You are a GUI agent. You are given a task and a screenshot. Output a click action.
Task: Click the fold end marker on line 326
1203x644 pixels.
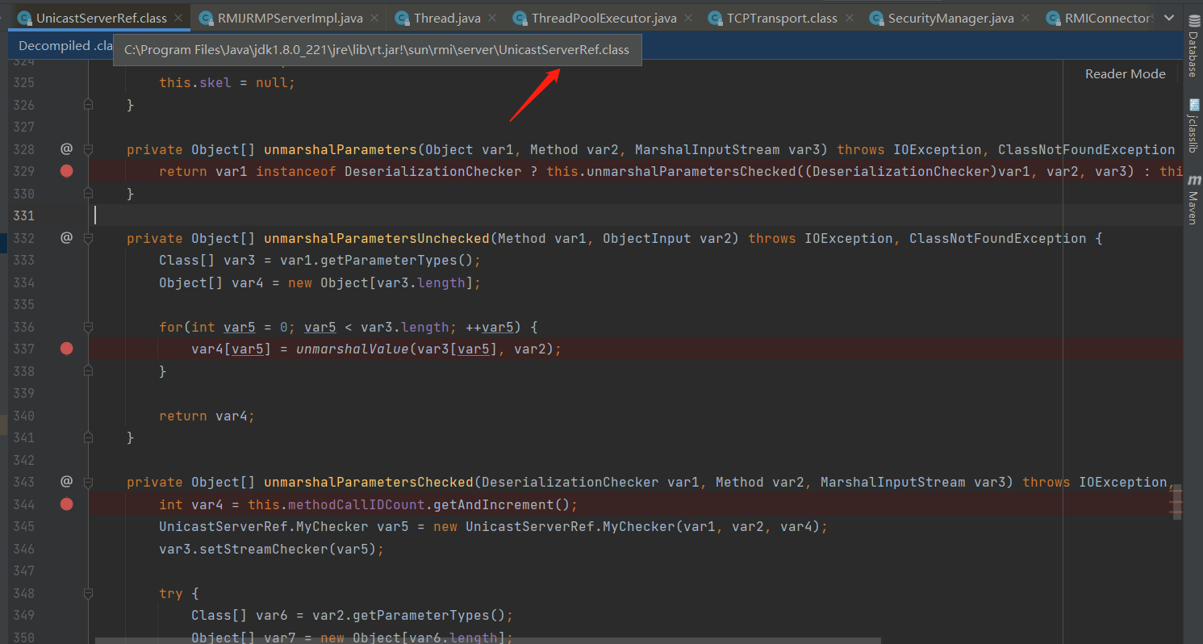(x=88, y=104)
